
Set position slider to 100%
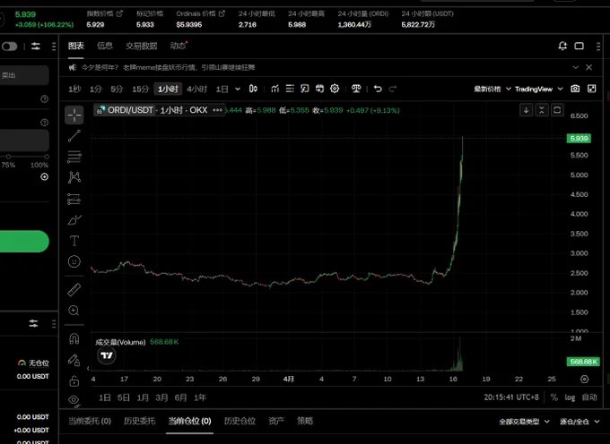[47, 157]
